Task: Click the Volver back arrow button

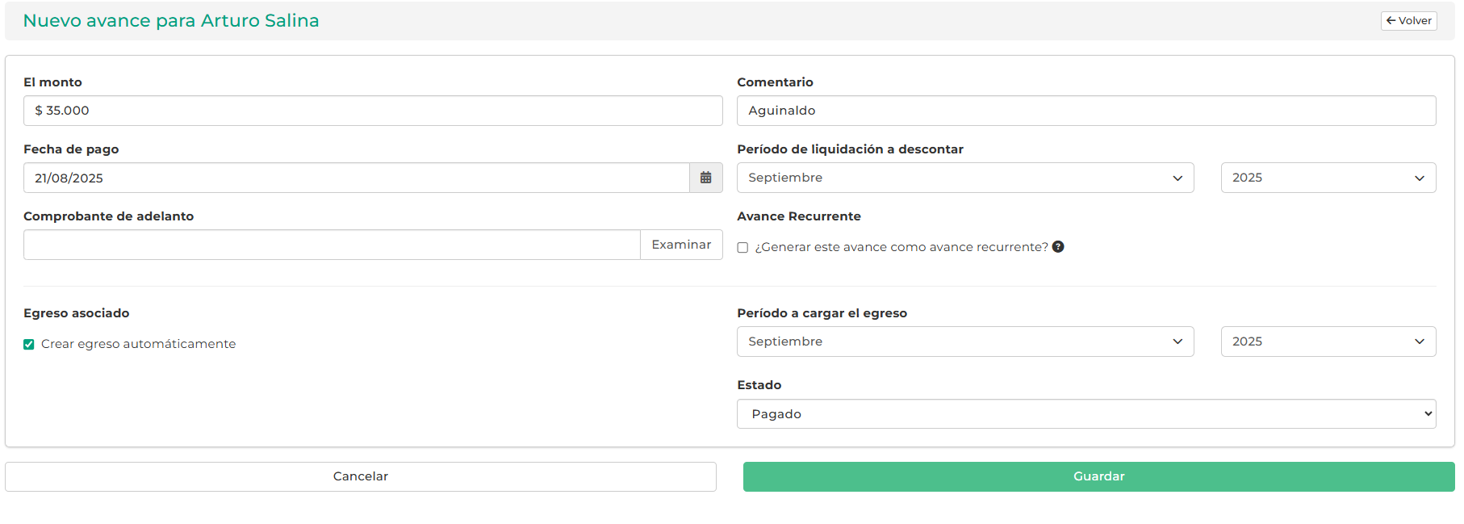Action: click(1408, 21)
